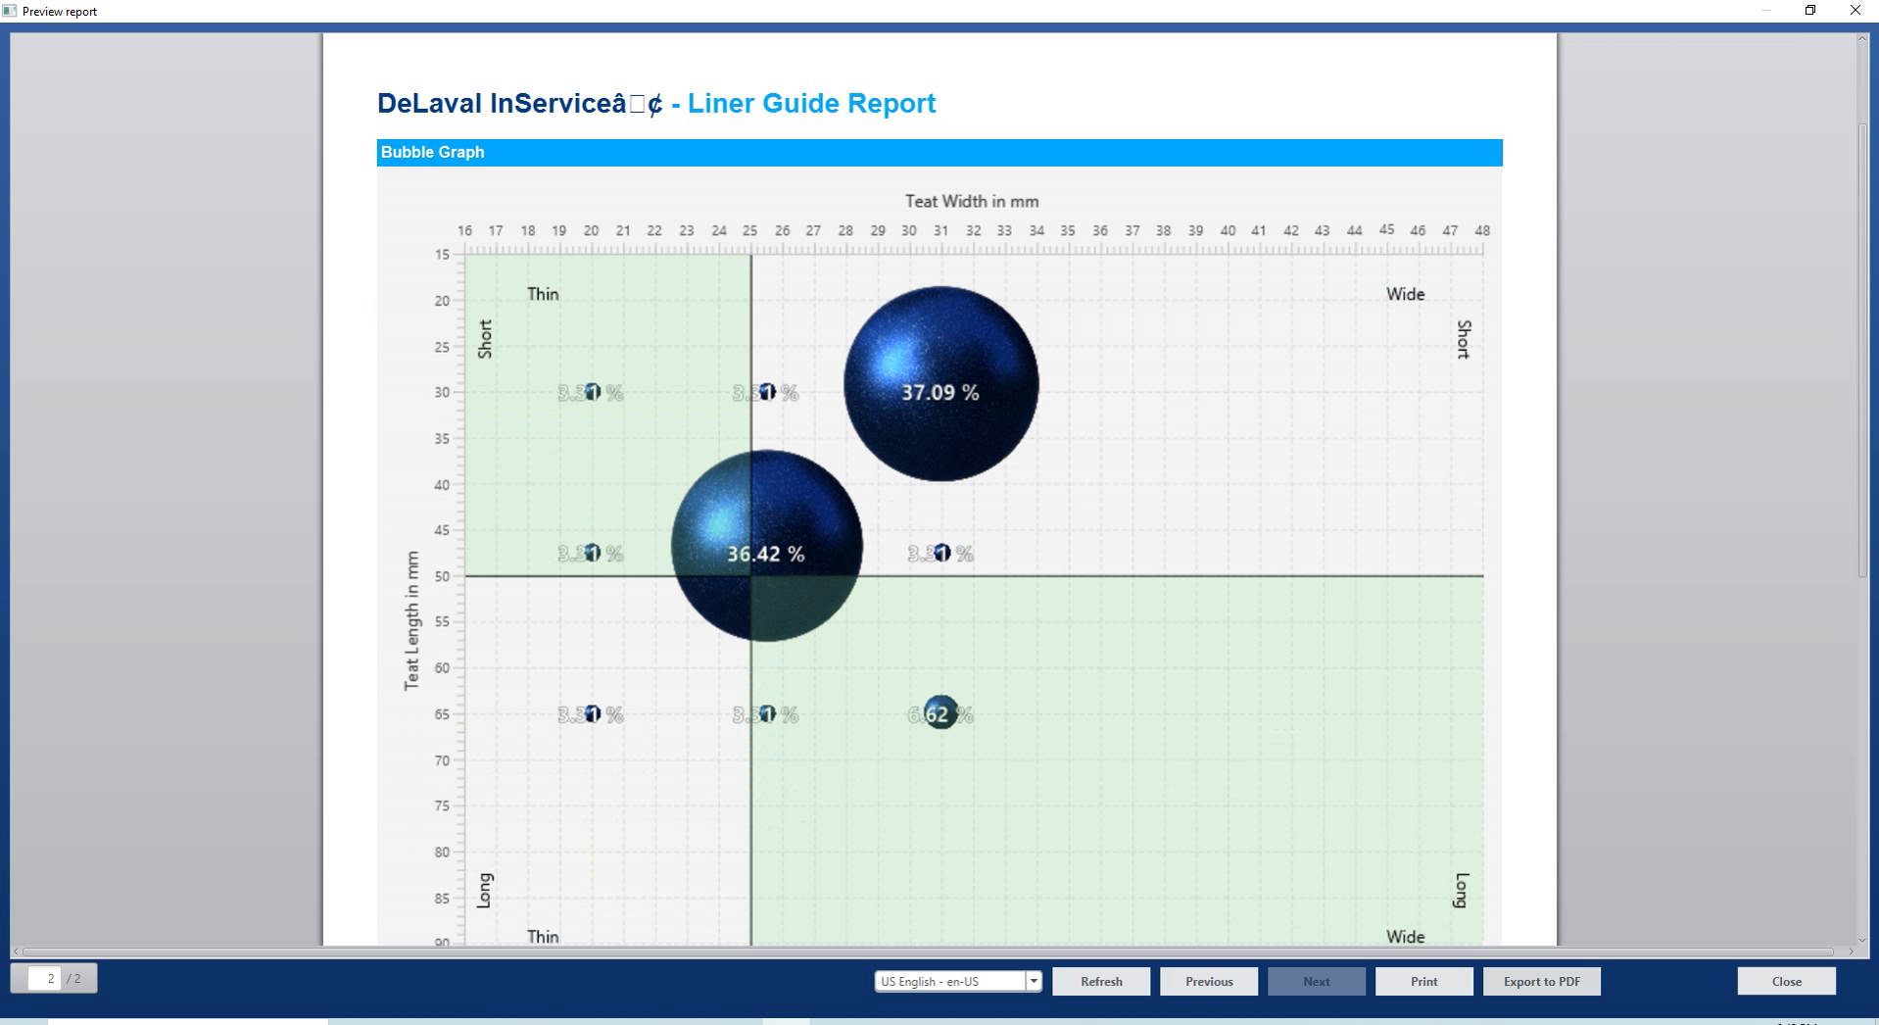Click the Teat Length in mm axis label
This screenshot has height=1025, width=1879.
coord(411,620)
